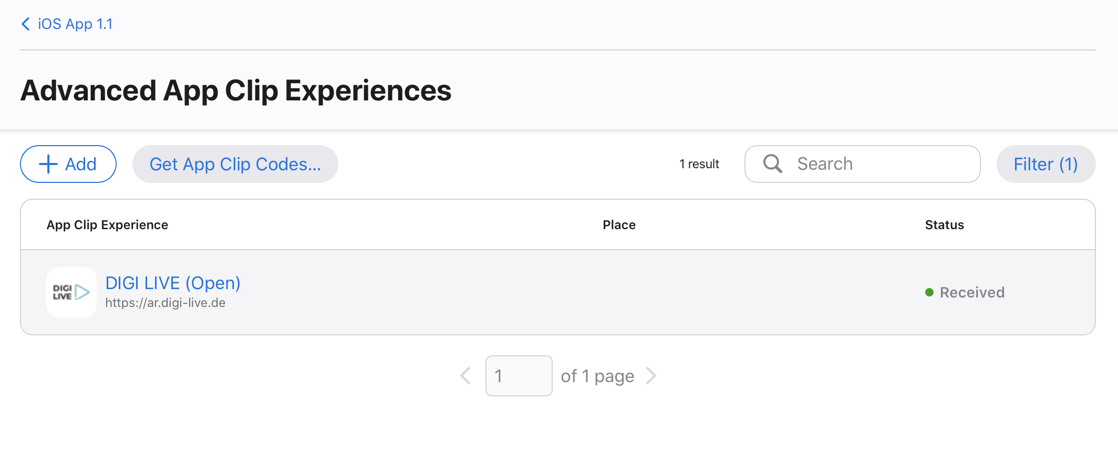Viewport: 1118px width, 451px height.
Task: Go to the next page arrow
Action: (x=651, y=376)
